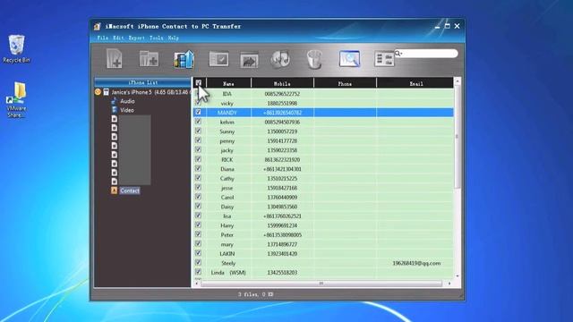Select the contact name jesse
The image size is (573, 322).
click(227, 188)
